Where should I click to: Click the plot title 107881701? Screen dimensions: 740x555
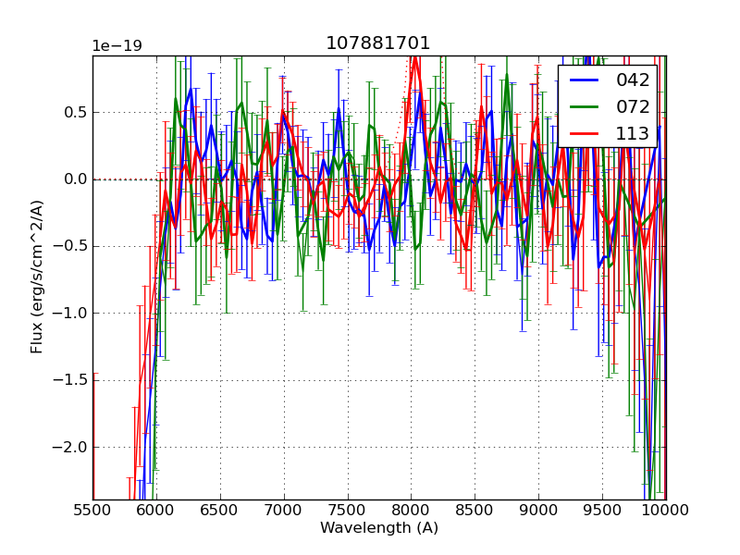(x=378, y=43)
